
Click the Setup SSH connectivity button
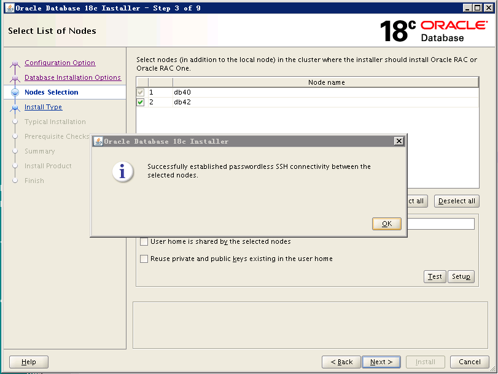point(461,276)
